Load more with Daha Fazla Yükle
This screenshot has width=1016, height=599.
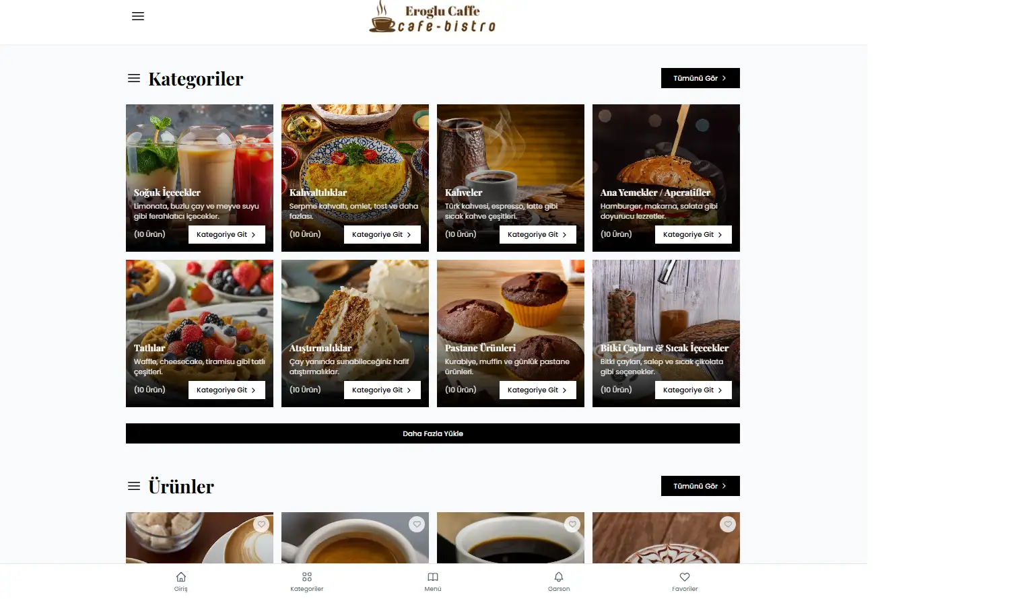[x=433, y=433]
